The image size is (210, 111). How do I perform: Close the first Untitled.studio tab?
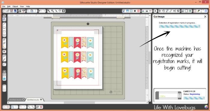[23, 99]
